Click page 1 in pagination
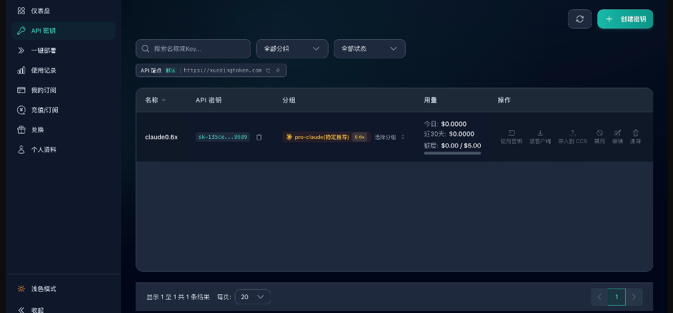The width and height of the screenshot is (673, 313). tap(616, 297)
